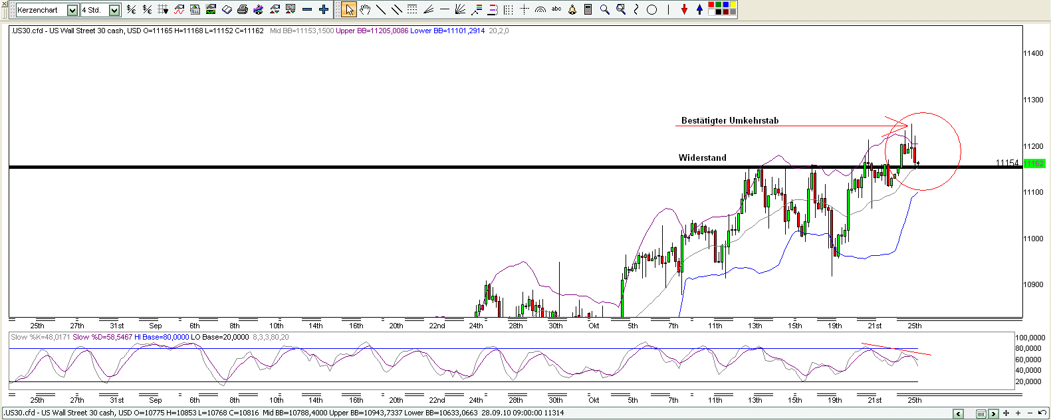Open the 4 Std. timeframe dropdown

[114, 10]
